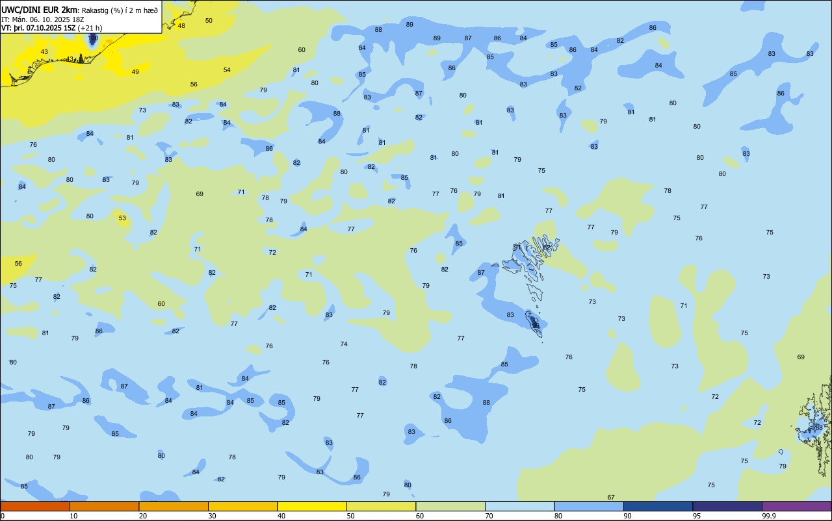Viewport: 832px width, 521px height.
Task: Click the dark blue 90–95 legend swatch
Action: pos(658,506)
